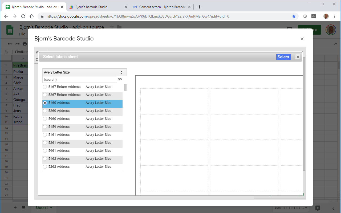Open the all sheets list icon
Viewport: 341px width, 213px height.
[x=23, y=208]
